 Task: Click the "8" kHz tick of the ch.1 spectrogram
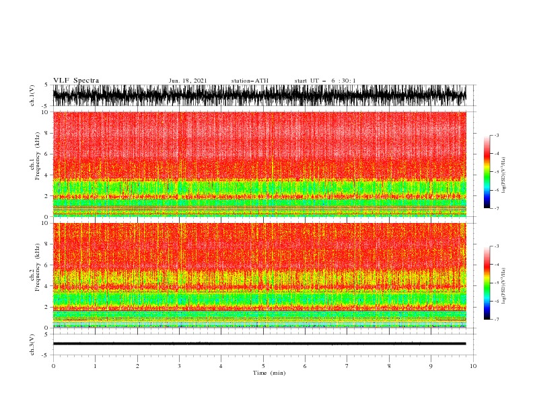click(46, 133)
